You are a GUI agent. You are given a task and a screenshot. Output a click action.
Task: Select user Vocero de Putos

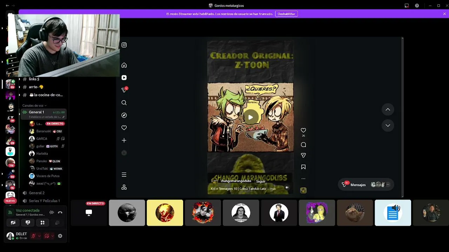[47, 176]
